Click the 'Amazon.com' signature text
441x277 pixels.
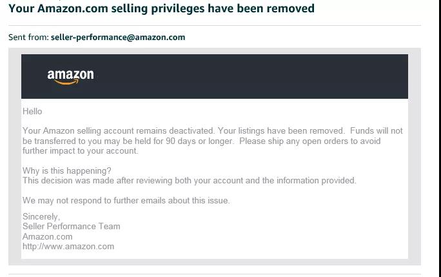[48, 236]
